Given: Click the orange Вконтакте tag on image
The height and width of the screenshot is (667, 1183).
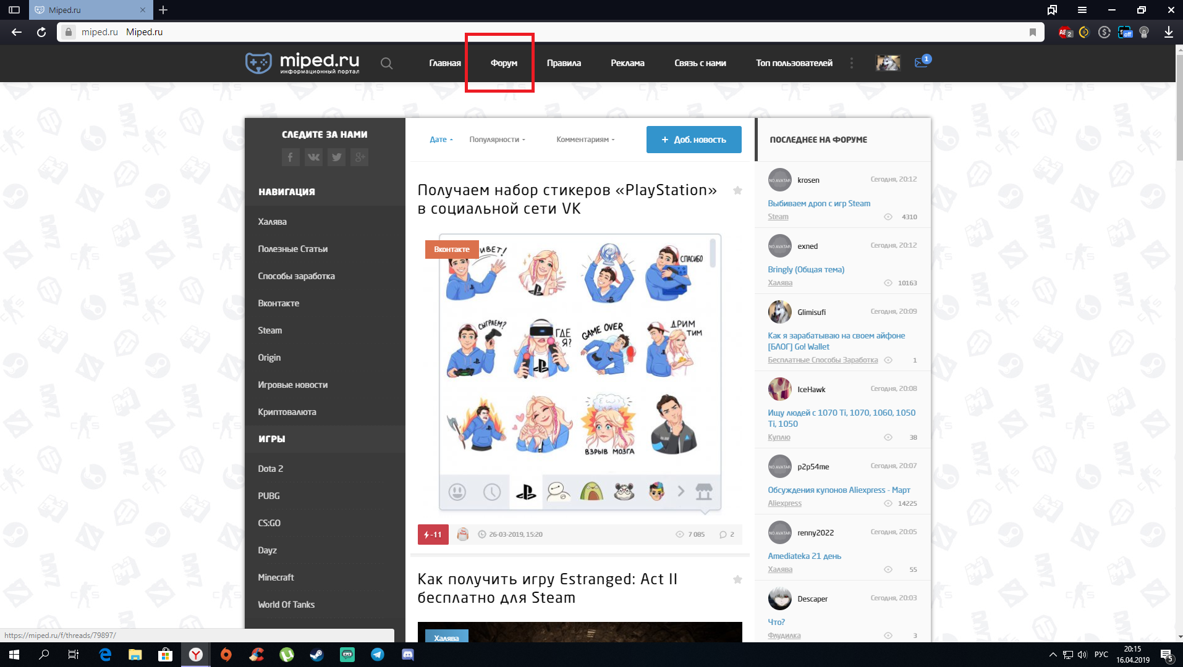Looking at the screenshot, I should click(x=452, y=250).
